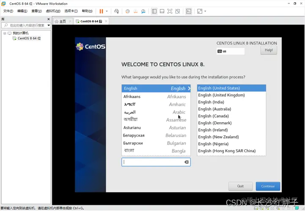Choose English (Canada) locale
Viewport: 305px width, 211px height.
pyautogui.click(x=231, y=116)
